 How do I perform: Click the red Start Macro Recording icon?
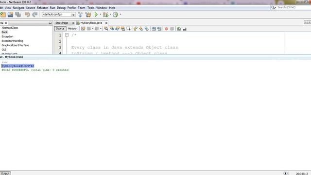click(x=166, y=29)
